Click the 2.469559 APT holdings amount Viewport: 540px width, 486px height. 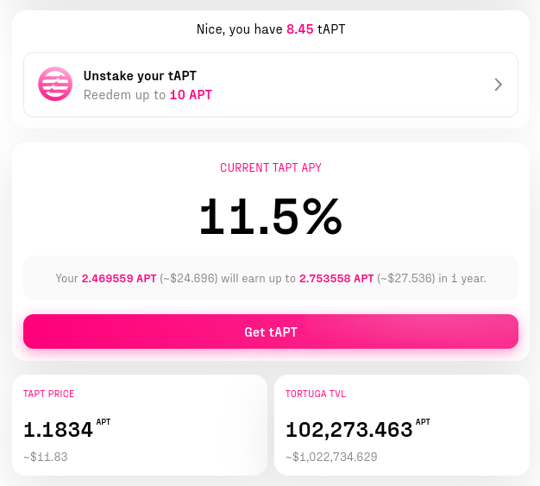pyautogui.click(x=119, y=279)
